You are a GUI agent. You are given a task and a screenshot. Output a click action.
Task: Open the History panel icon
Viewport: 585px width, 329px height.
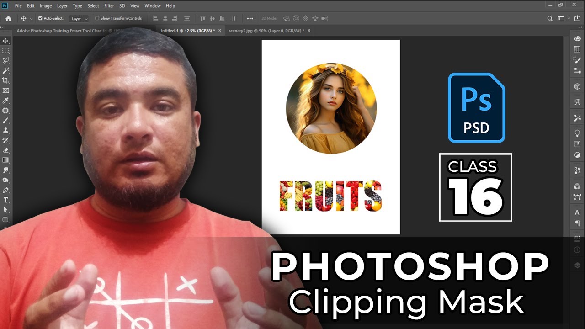(577, 170)
